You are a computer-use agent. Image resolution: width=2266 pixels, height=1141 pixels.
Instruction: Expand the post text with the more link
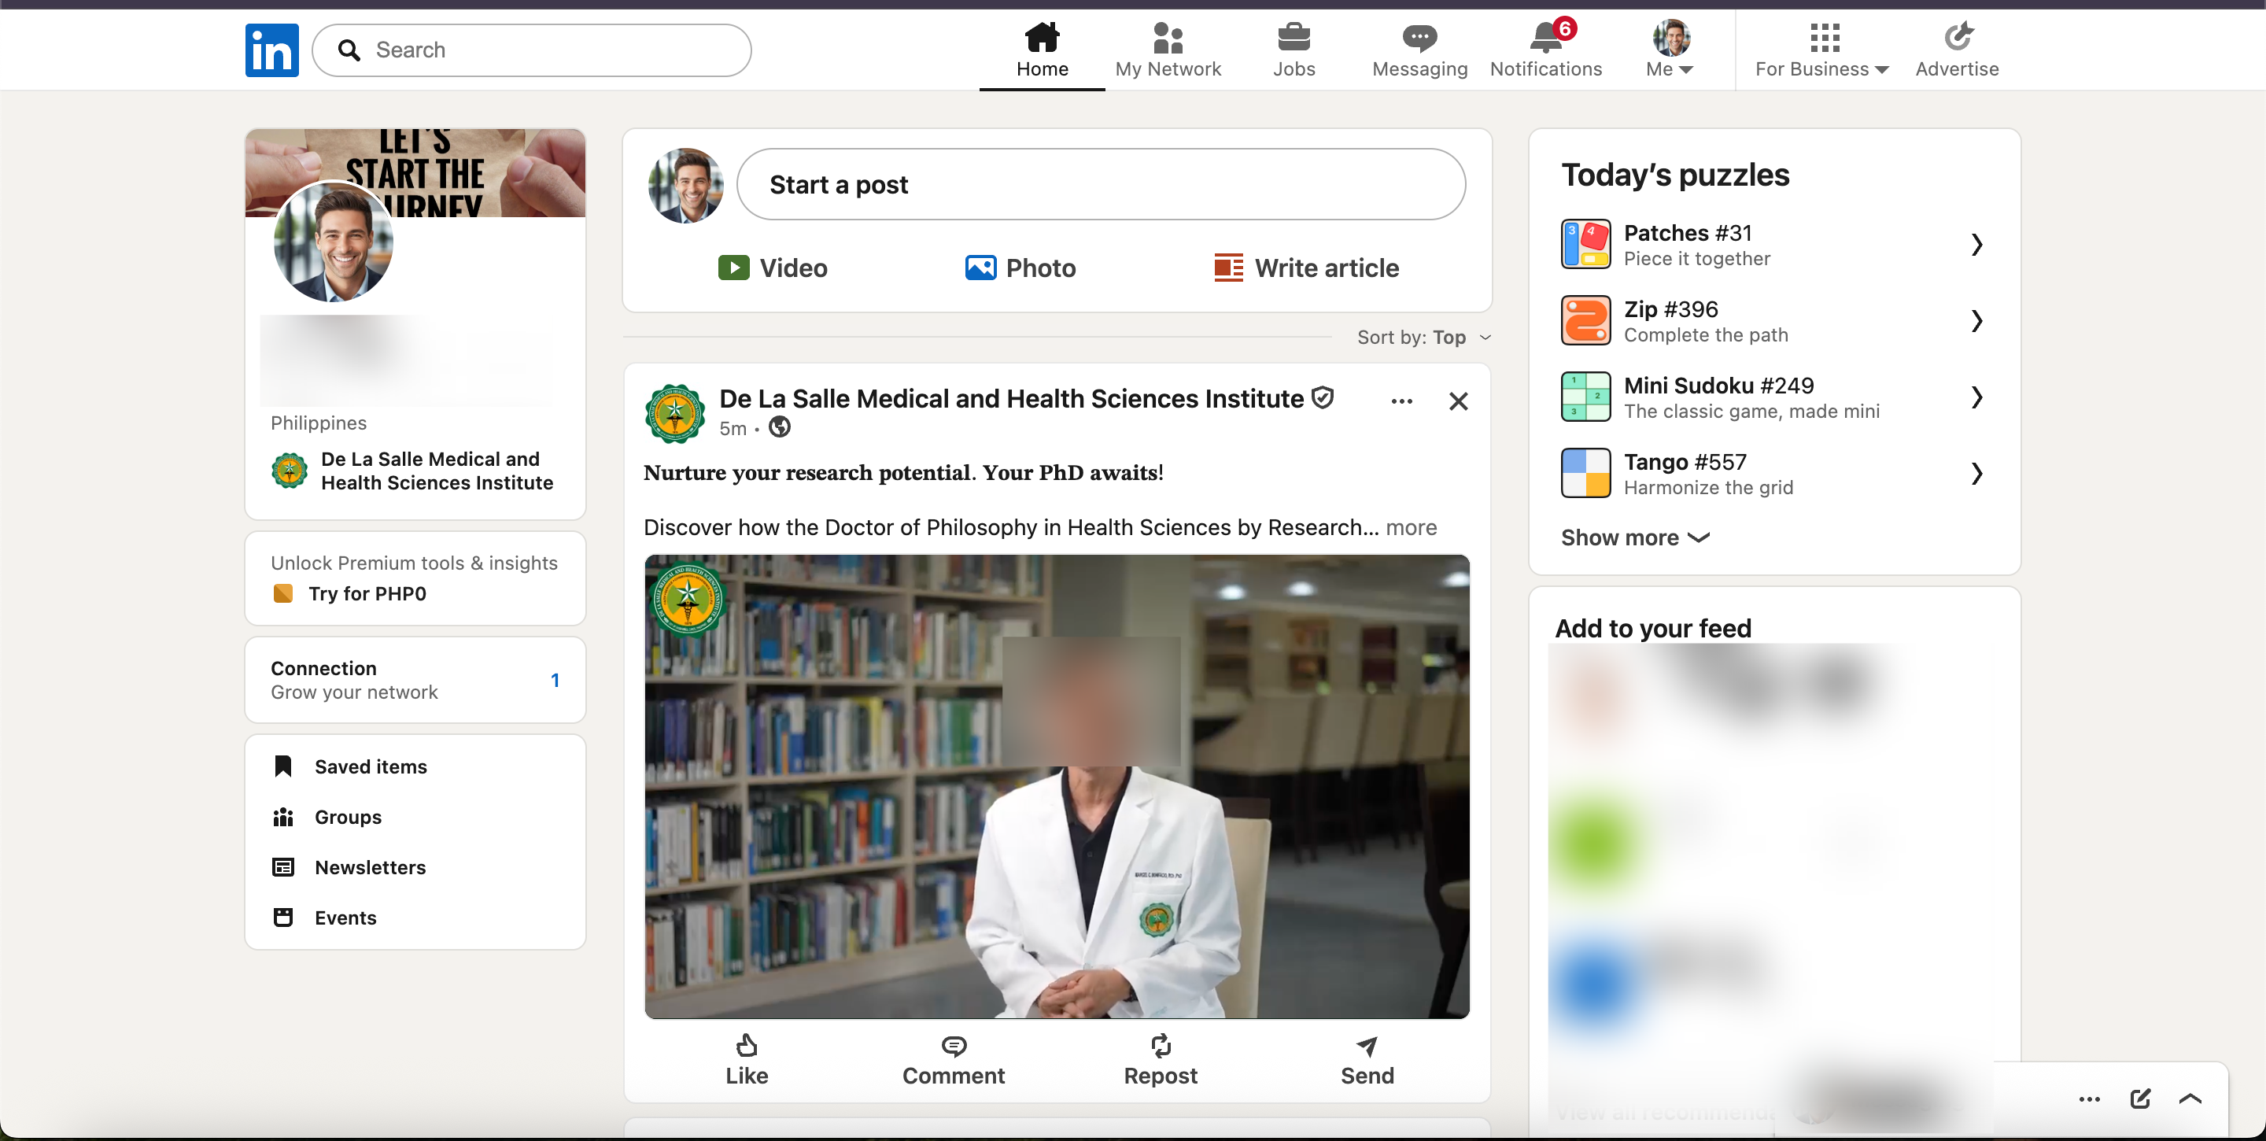[x=1411, y=527]
